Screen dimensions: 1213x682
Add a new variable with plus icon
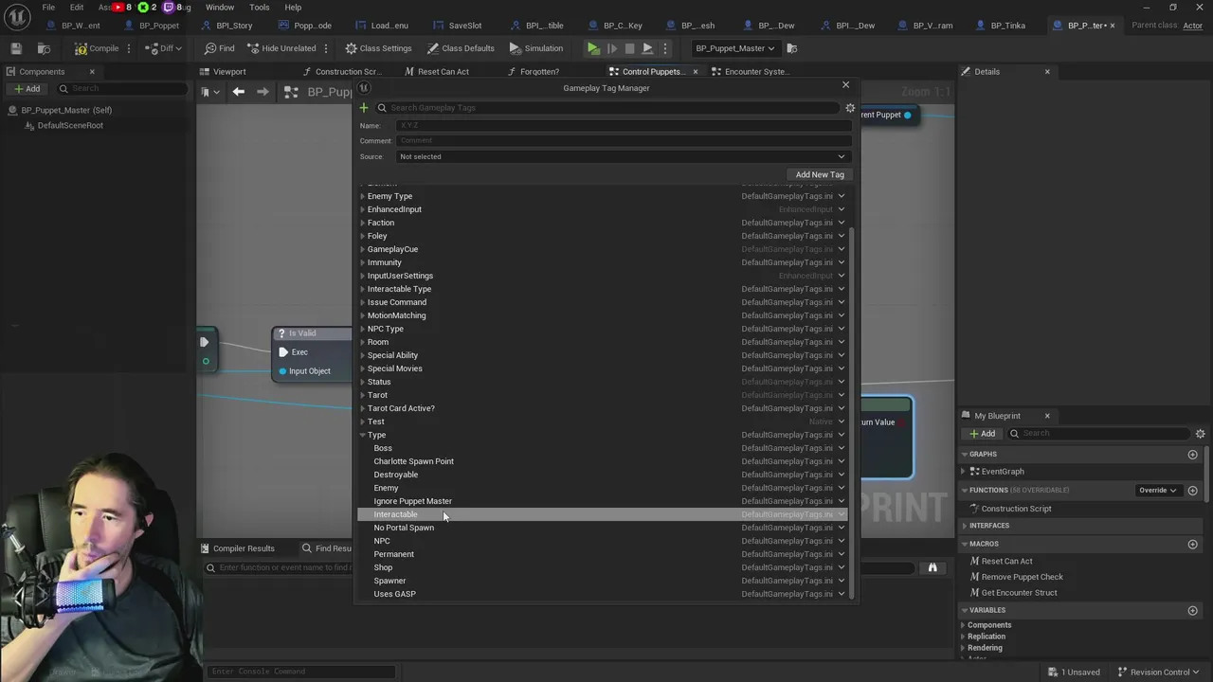point(1193,611)
